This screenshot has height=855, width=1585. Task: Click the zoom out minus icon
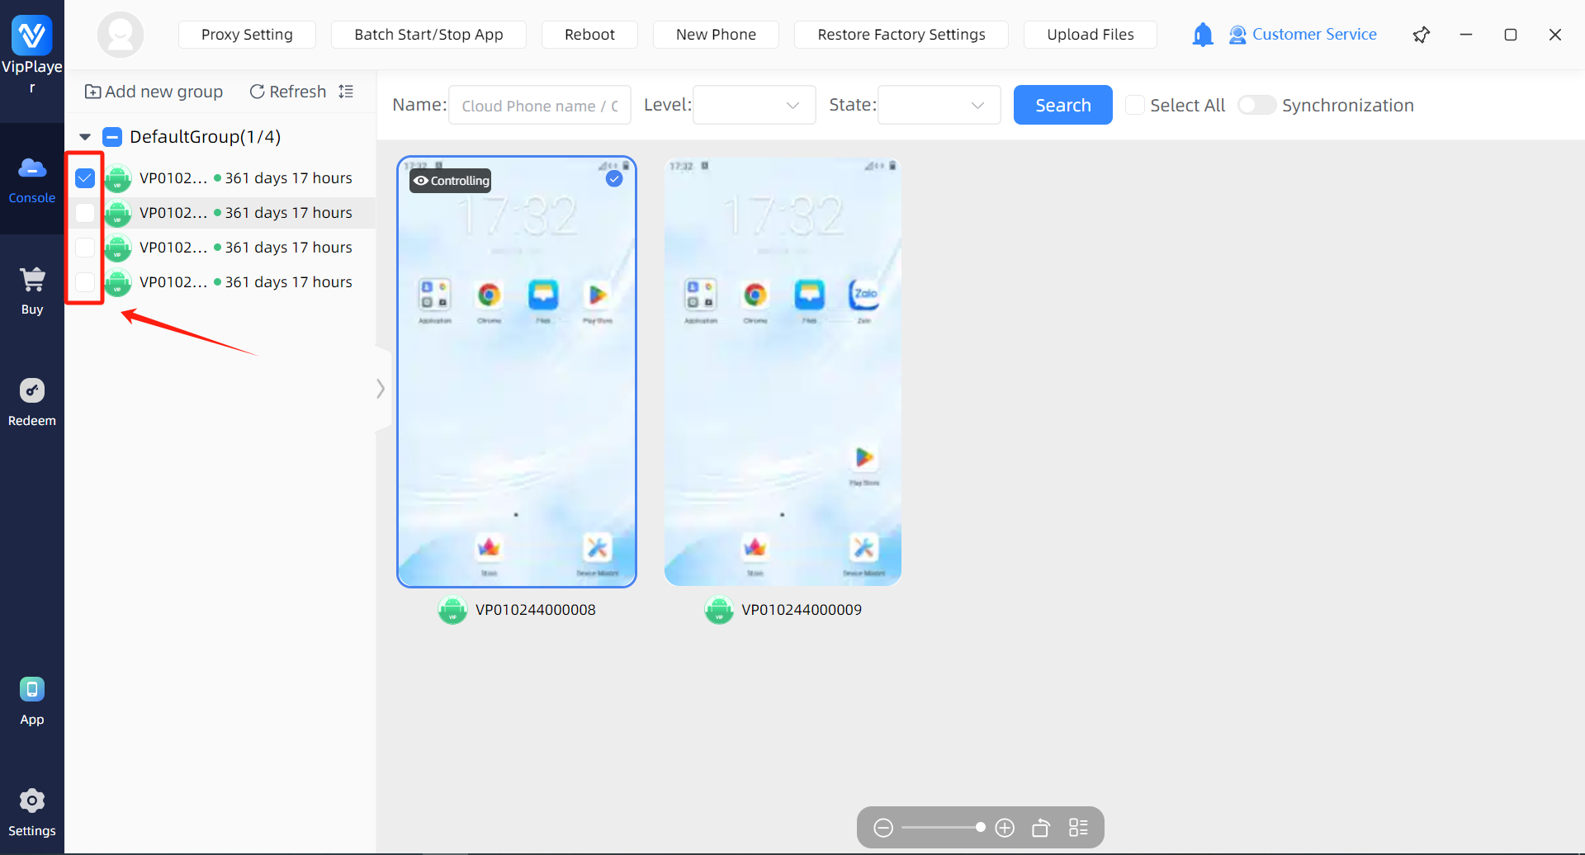tap(882, 828)
